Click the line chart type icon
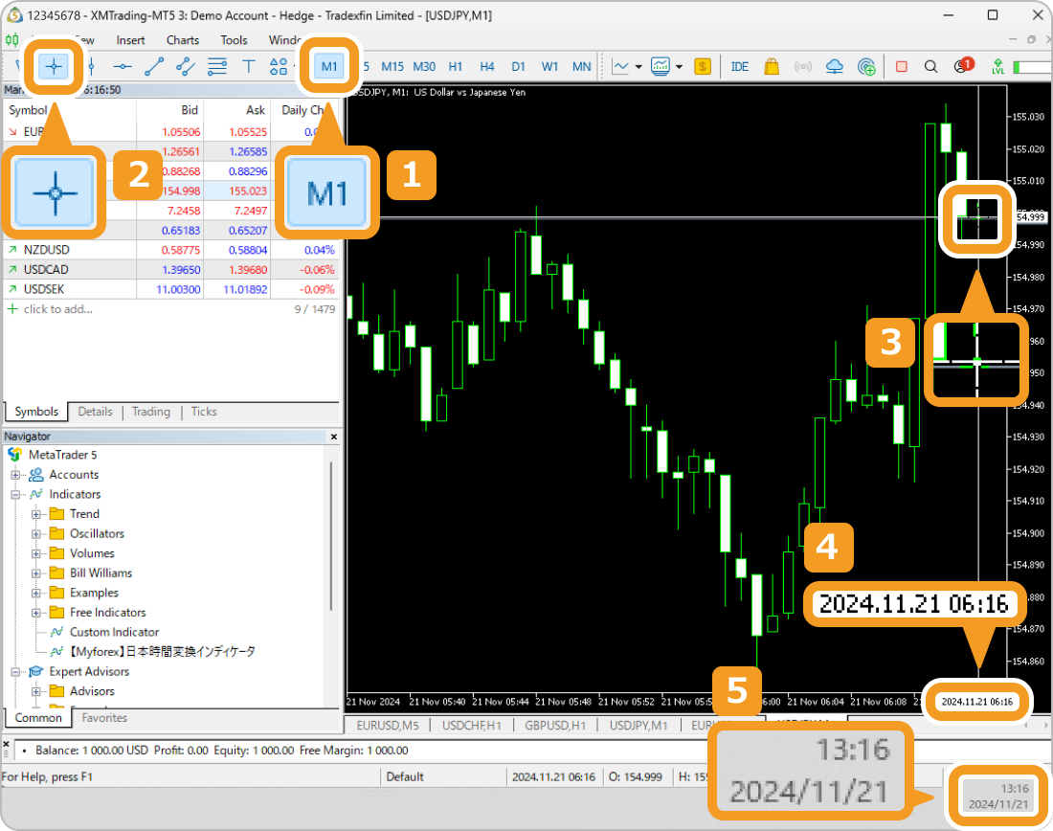The image size is (1053, 831). [620, 66]
